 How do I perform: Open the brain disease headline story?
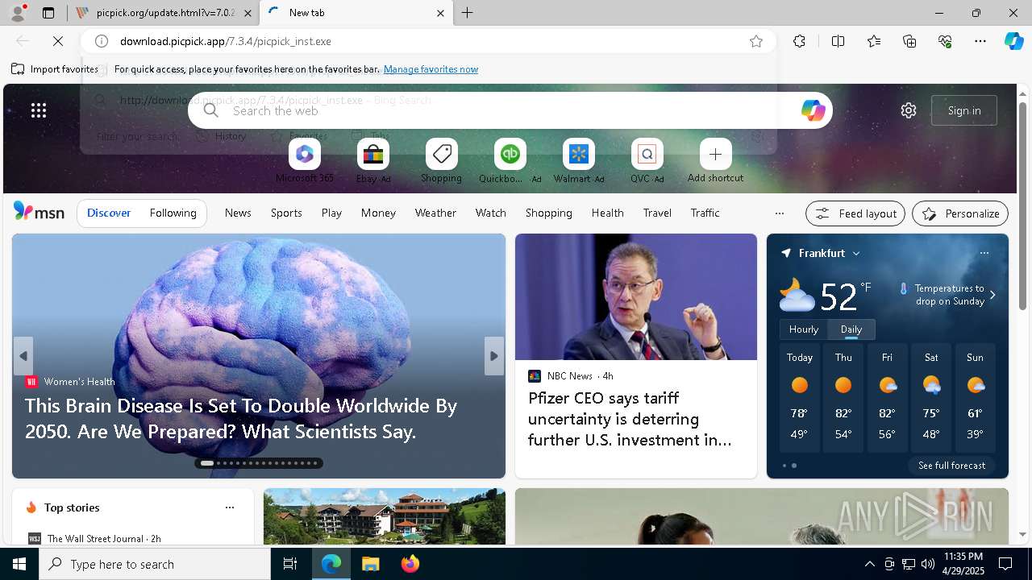pyautogui.click(x=241, y=418)
